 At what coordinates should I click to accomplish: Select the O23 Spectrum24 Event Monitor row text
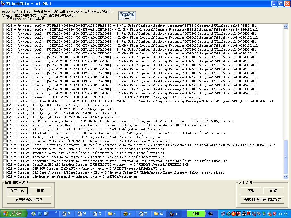[117, 161]
